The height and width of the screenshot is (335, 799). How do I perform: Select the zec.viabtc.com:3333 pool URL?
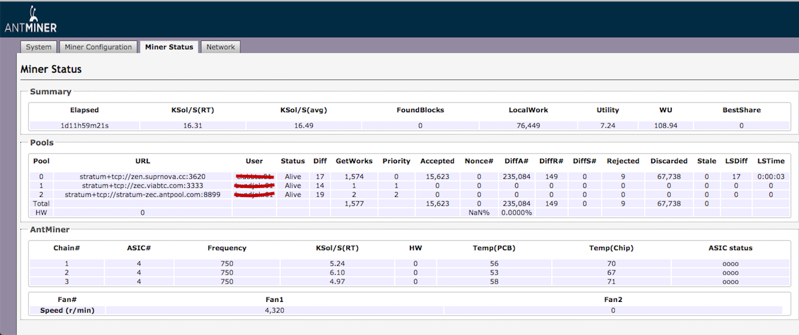143,186
